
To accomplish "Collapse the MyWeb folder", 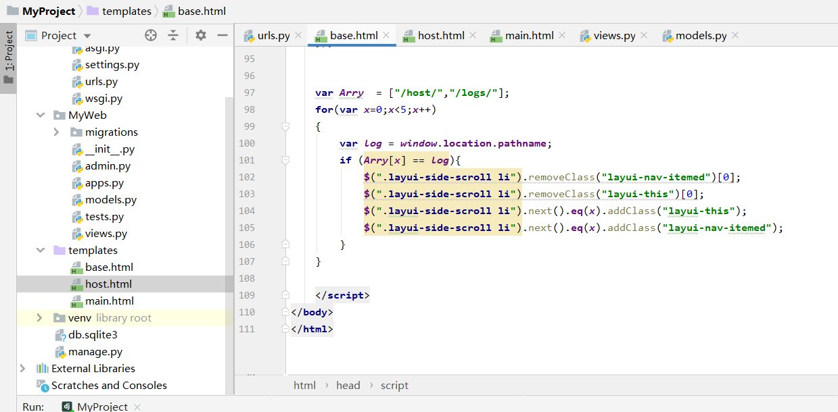I will 41,115.
